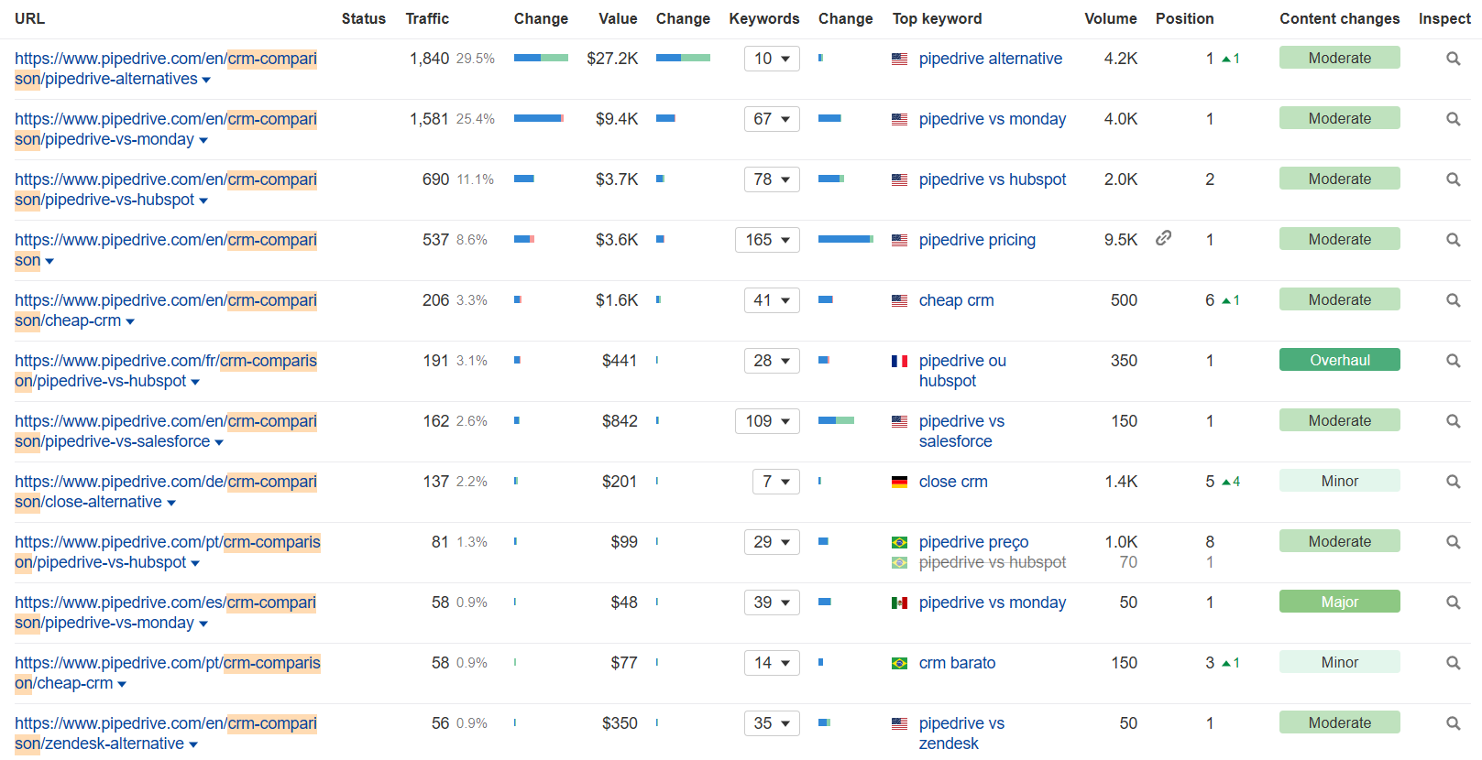Open keywords dropdown showing 35
1482x760 pixels.
pos(772,723)
